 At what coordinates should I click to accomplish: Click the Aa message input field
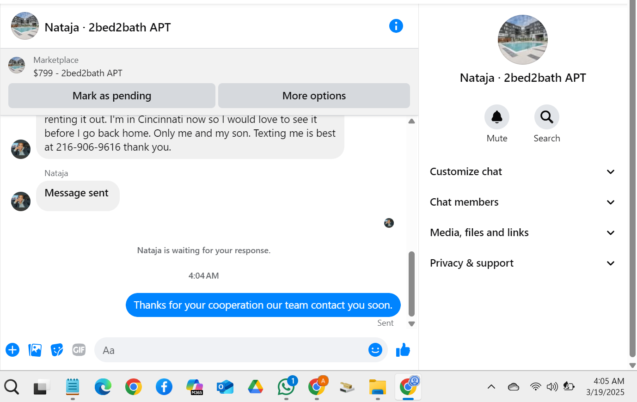(231, 350)
